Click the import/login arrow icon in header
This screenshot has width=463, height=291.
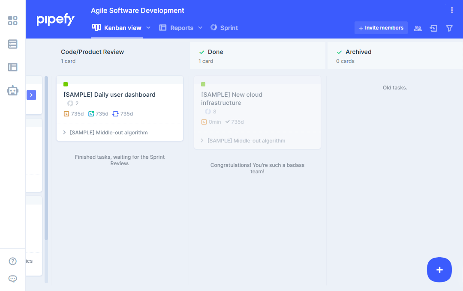[x=433, y=28]
